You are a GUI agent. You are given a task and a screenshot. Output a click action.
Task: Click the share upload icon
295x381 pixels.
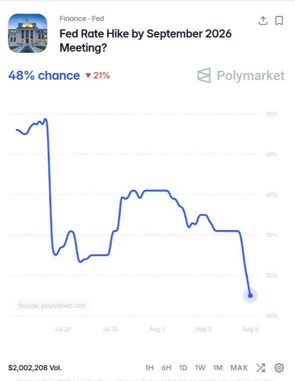tap(263, 20)
